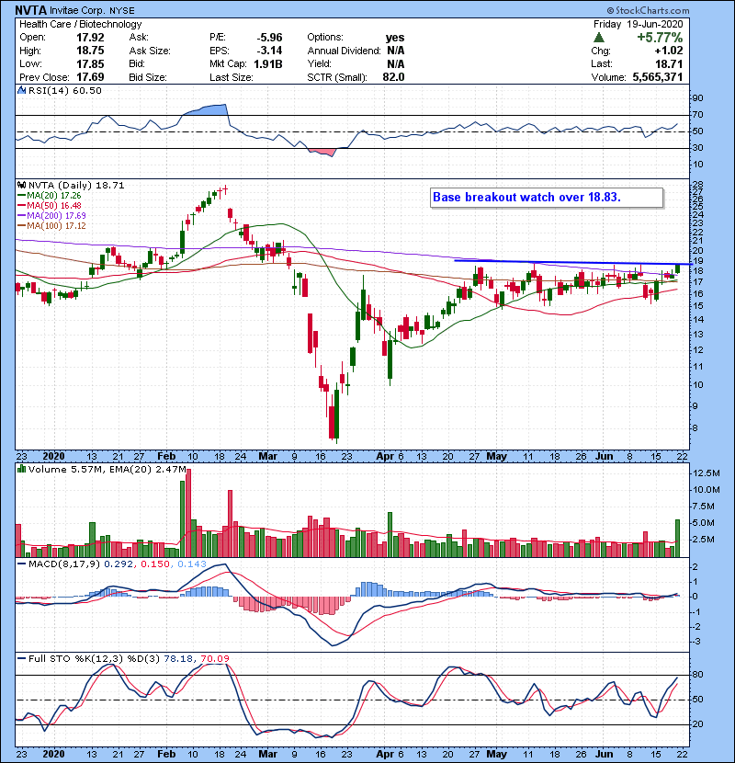Click the MACD(8,17,9) indicator label
This screenshot has height=763, width=735.
pyautogui.click(x=64, y=564)
